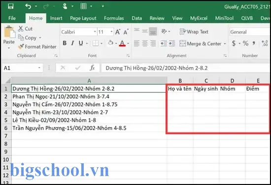Undo the last action
271x185 pixels.
[28, 6]
